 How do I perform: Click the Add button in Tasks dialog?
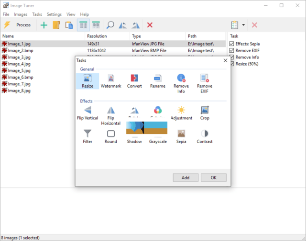(x=186, y=178)
